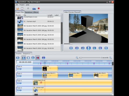
Task: Select Ski Vacation March 2009 190.jpg file row
Action: click(x=38, y=44)
